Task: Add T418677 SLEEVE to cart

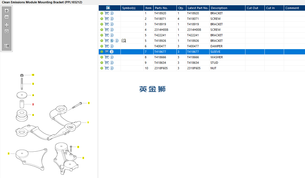Action: pyautogui.click(x=107, y=52)
